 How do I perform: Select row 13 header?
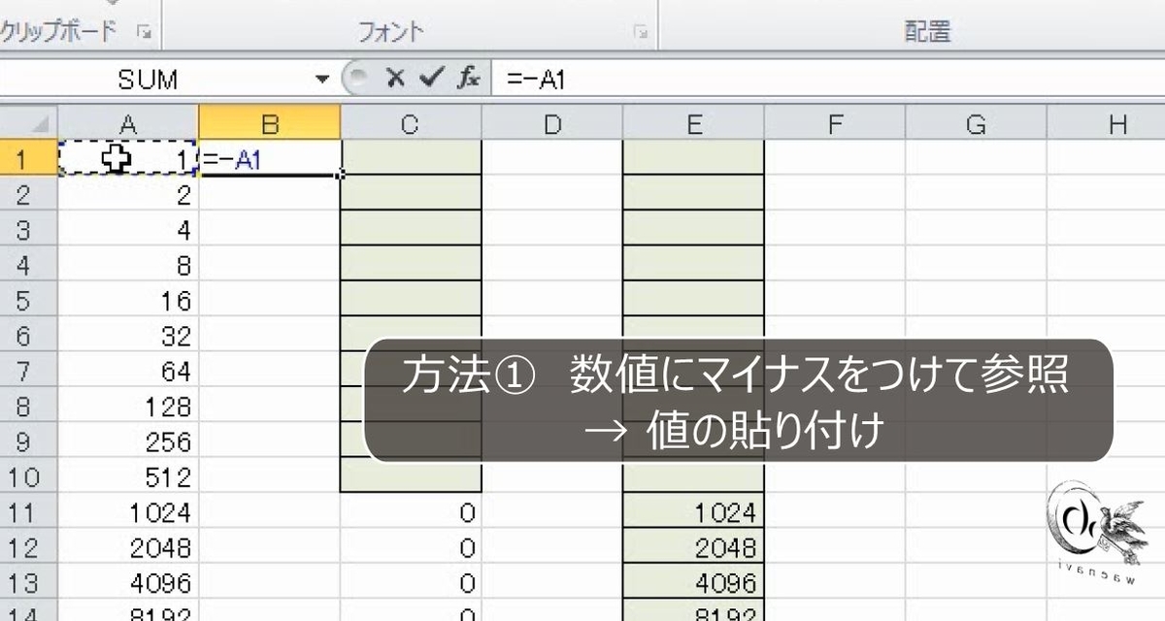click(x=29, y=581)
